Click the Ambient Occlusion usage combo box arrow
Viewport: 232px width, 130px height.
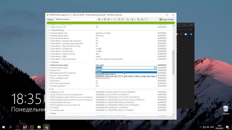(156, 68)
